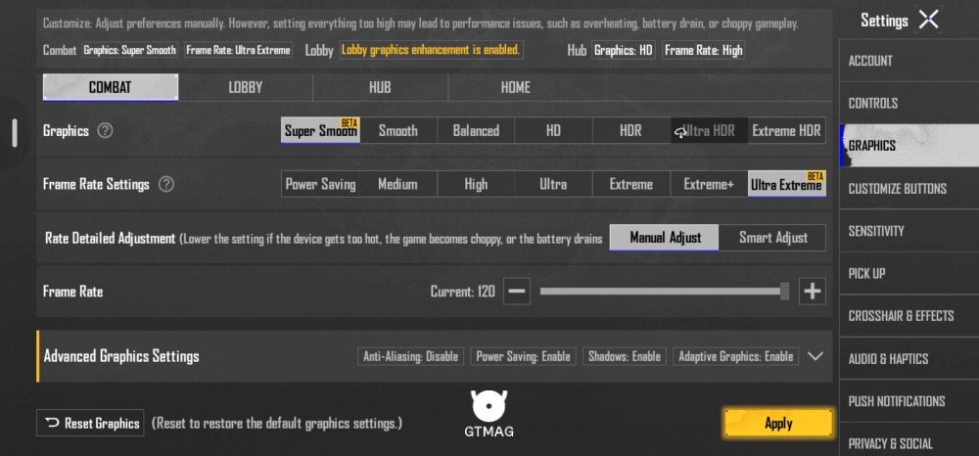This screenshot has width=979, height=456.
Task: Click the Adaptive Graphics: Enable tag
Action: point(736,356)
